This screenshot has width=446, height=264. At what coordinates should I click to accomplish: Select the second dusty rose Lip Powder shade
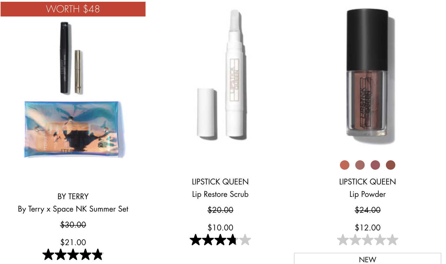pos(360,165)
